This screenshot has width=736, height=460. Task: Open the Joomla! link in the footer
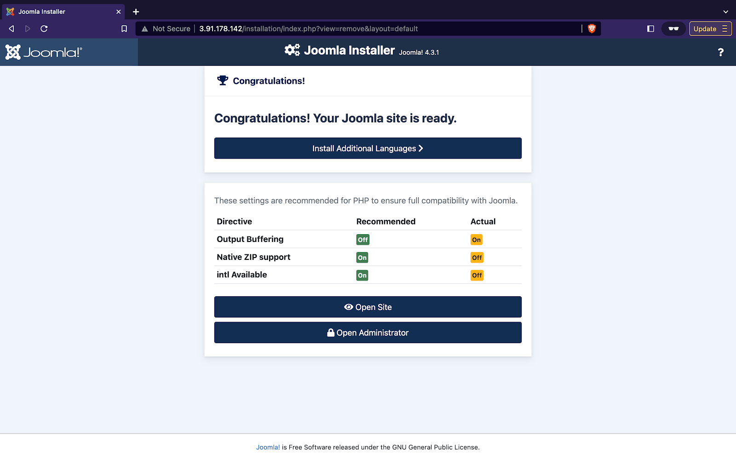click(268, 447)
